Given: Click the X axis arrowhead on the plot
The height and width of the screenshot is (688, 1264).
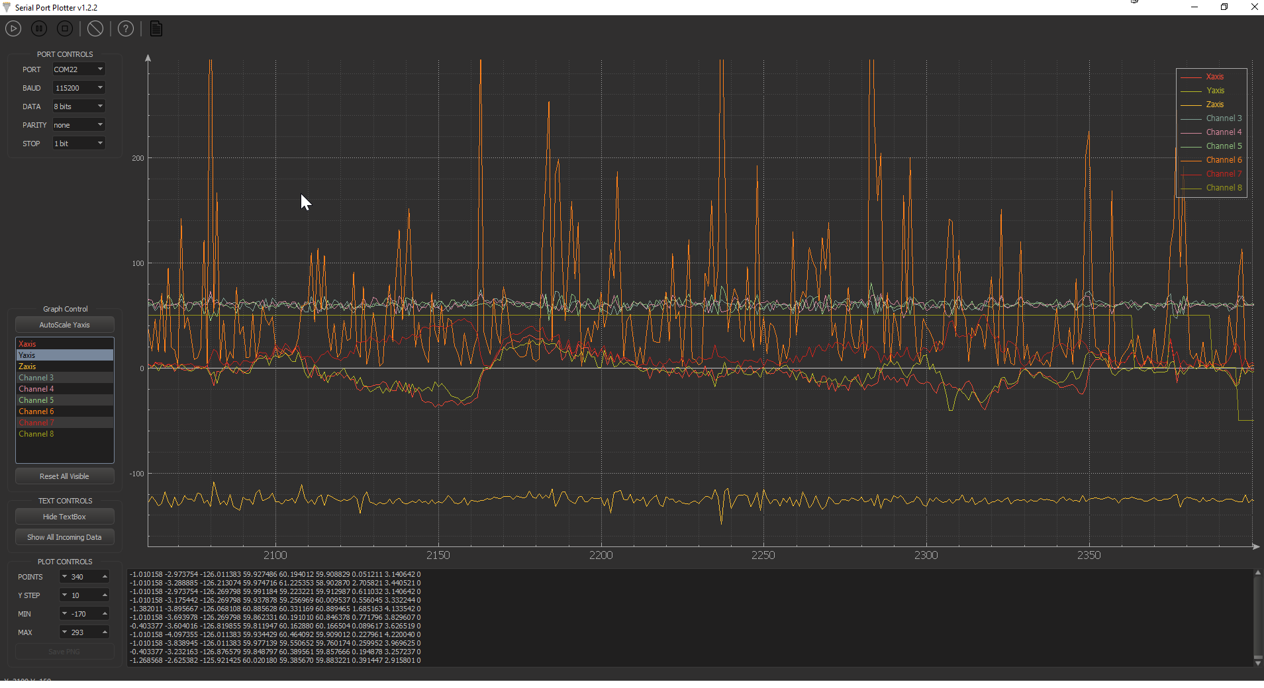Looking at the screenshot, I should tap(1255, 546).
